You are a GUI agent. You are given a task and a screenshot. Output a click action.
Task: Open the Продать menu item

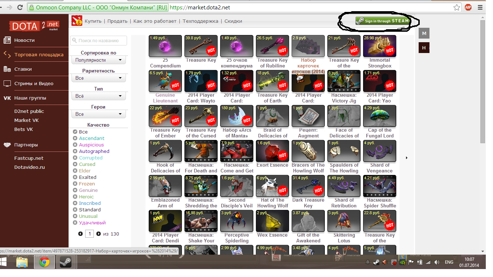coord(117,21)
